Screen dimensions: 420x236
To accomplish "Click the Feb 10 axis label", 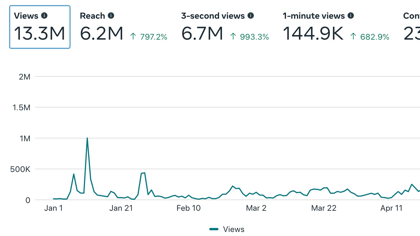I will point(189,208).
